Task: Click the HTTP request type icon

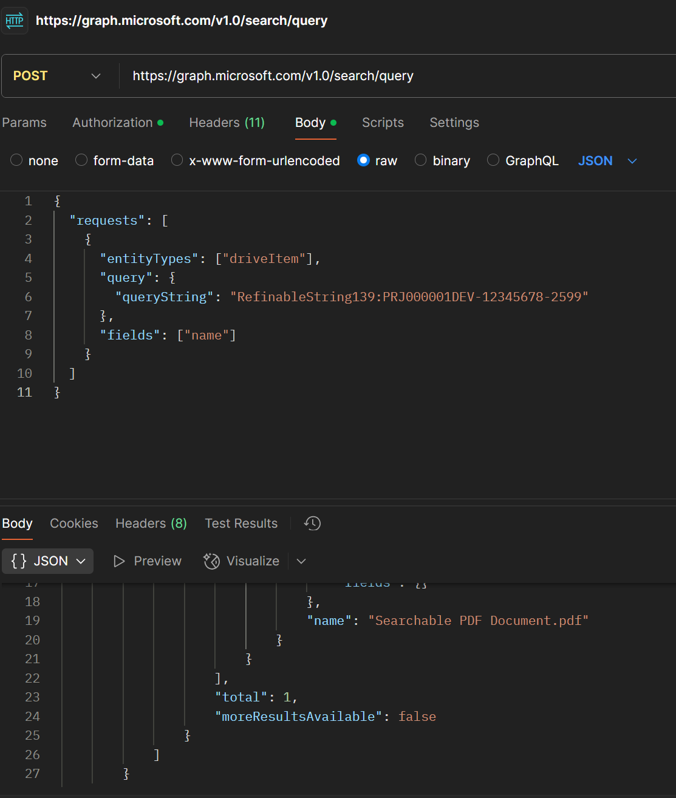Action: tap(14, 21)
